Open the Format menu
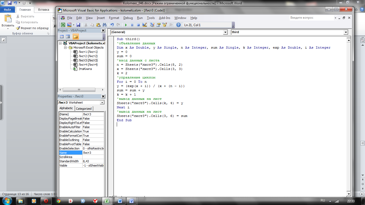This screenshot has width=365, height=205. (114, 18)
